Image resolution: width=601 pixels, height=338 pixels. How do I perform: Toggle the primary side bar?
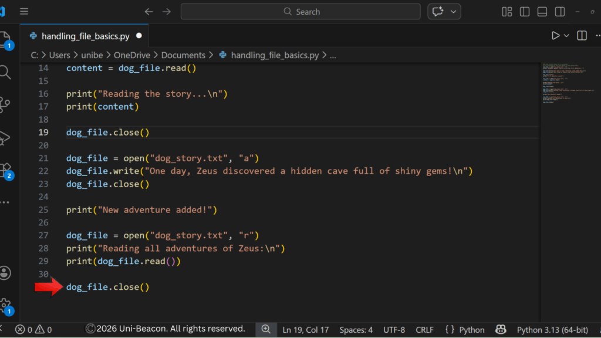pyautogui.click(x=524, y=12)
